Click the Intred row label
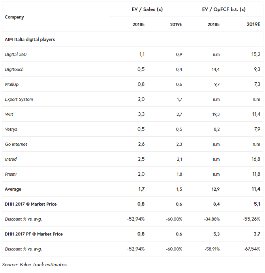 [11, 159]
